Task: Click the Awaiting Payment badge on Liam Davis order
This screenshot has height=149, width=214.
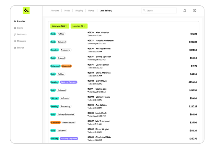Action: [68, 82]
